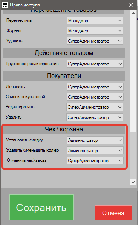Screen dimensions: 138x225
Task: Open the Групповое редактирование role dropdown
Action: [95, 64]
